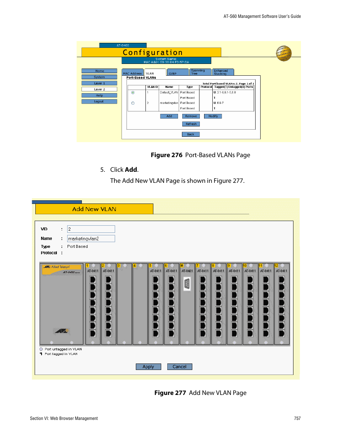Click the bottom port on module 12

(281, 334)
